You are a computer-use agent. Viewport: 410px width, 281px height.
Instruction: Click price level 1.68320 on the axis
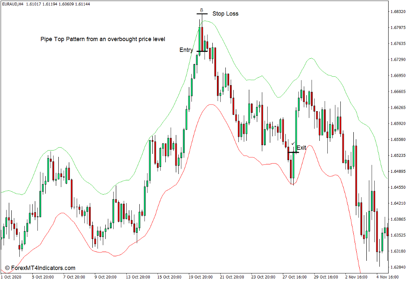(398, 11)
